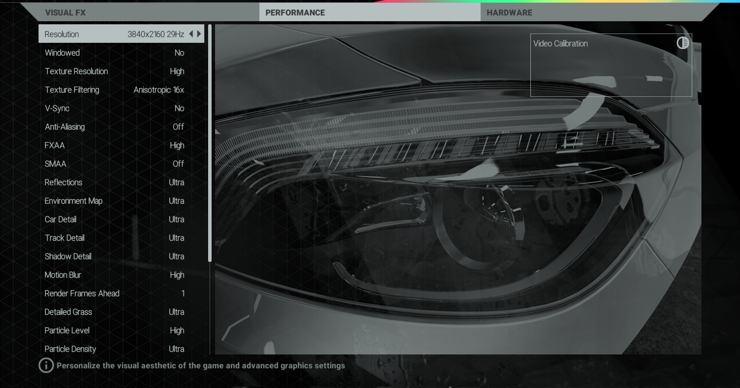Select the Texture Filtering Anisotropic 16x row
Image resolution: width=740 pixels, height=388 pixels.
121,90
